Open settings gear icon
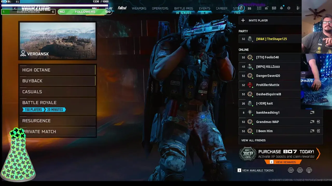Image resolution: width=332 pixels, height=186 pixels. [289, 8]
